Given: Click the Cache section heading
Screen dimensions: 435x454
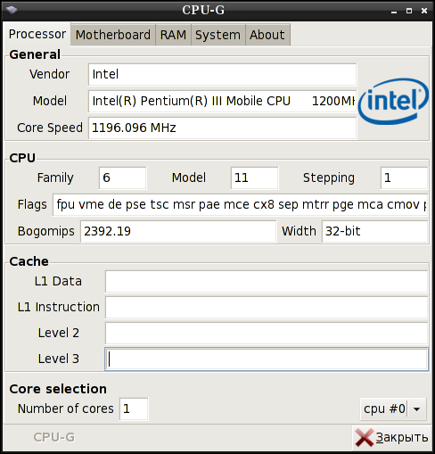Looking at the screenshot, I should (x=29, y=261).
